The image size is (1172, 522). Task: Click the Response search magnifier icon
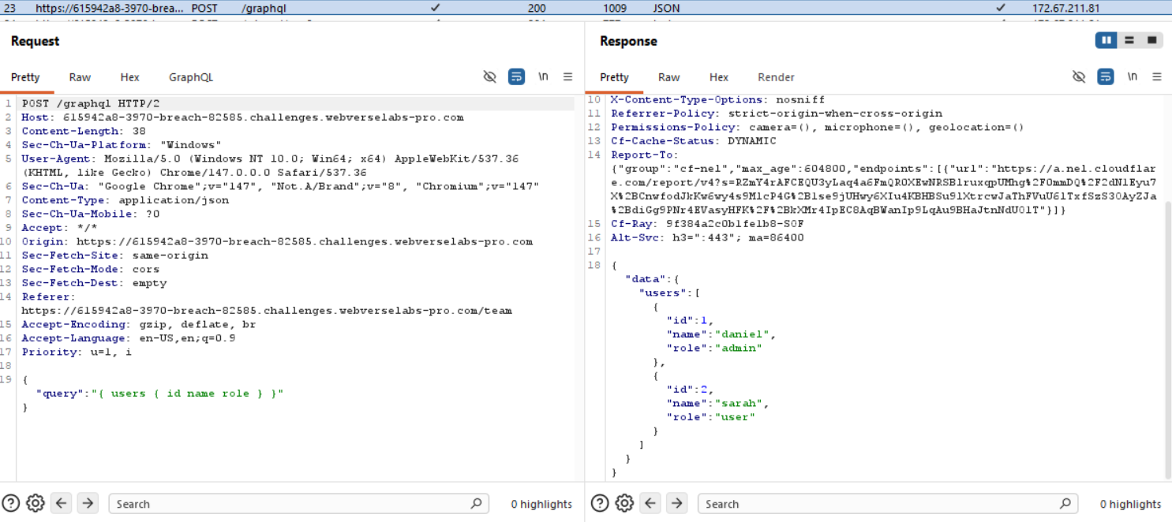tap(1065, 503)
